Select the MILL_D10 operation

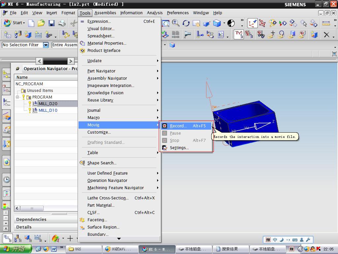click(x=48, y=110)
